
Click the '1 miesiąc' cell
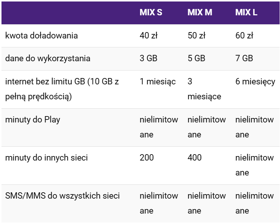(x=158, y=81)
